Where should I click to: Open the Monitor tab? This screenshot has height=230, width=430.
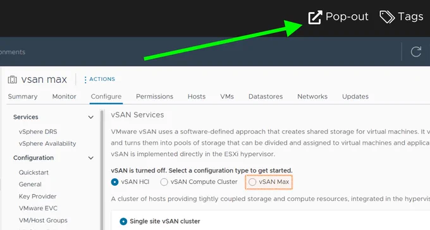pyautogui.click(x=64, y=97)
